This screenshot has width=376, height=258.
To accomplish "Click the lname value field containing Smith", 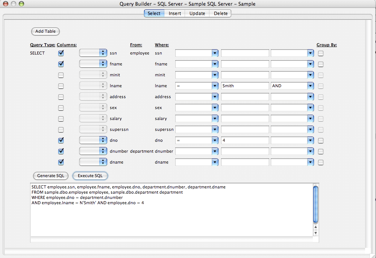I will coord(245,86).
